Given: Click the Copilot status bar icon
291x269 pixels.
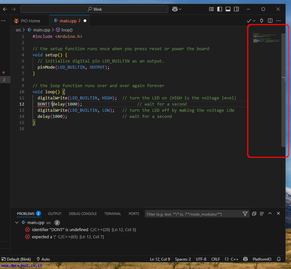Looking at the screenshot, I should [x=245, y=259].
